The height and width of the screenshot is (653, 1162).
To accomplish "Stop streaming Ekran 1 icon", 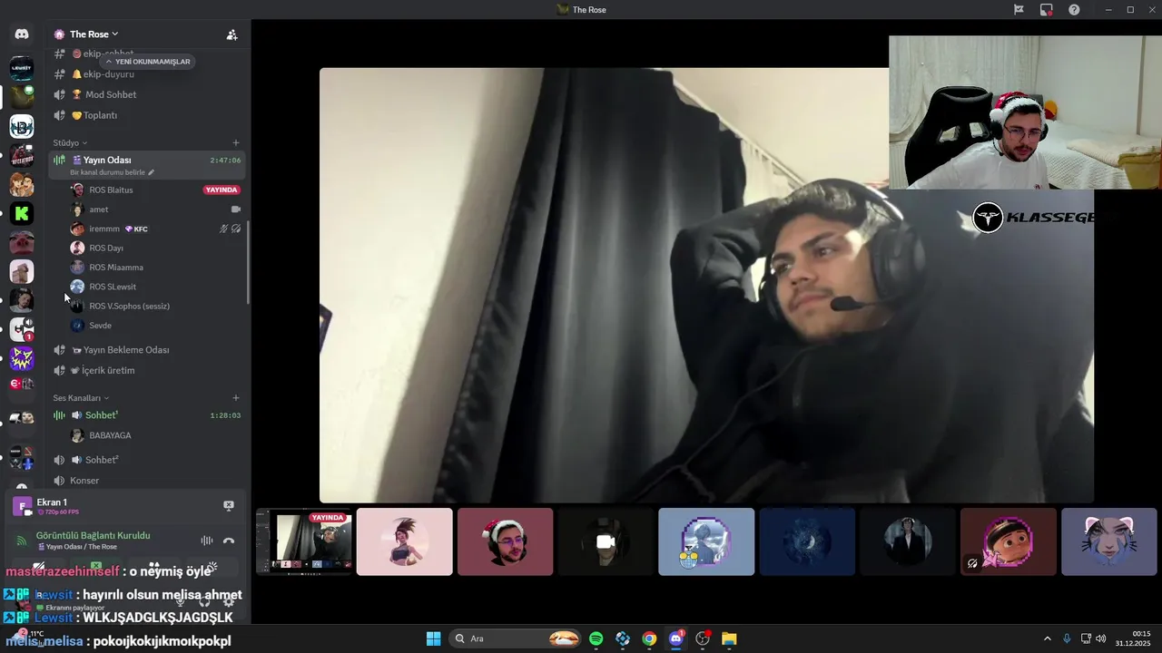I will pyautogui.click(x=229, y=506).
